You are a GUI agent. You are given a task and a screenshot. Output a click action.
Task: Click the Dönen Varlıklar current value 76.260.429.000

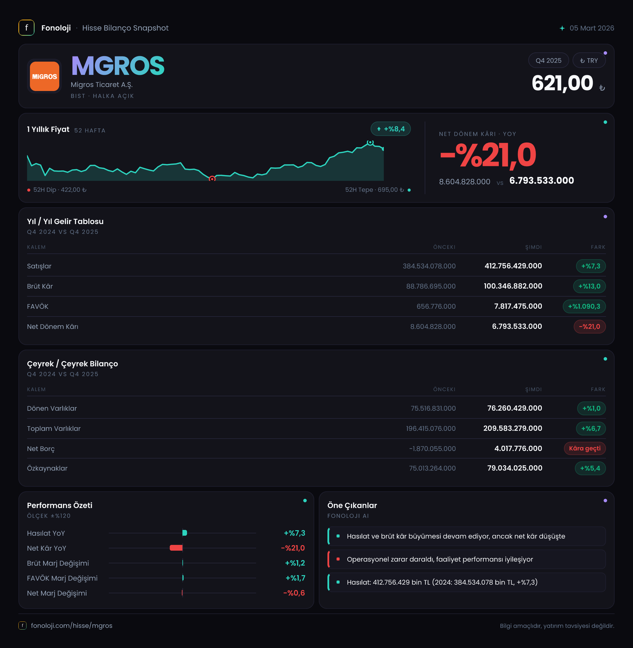(x=515, y=408)
